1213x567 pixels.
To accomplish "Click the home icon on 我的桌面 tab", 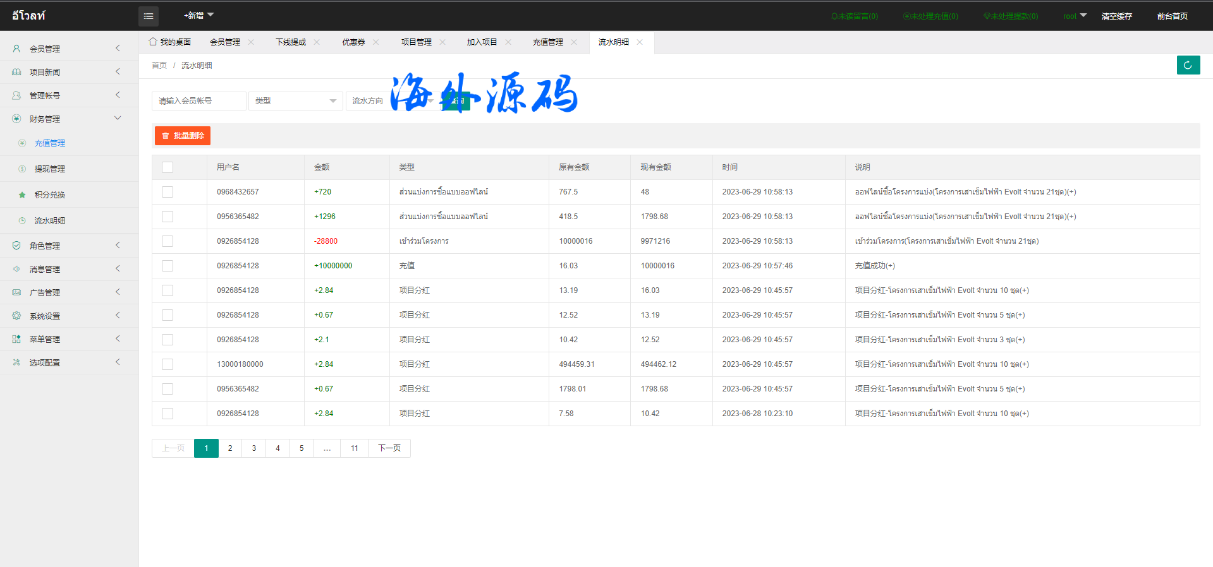I will 153,42.
